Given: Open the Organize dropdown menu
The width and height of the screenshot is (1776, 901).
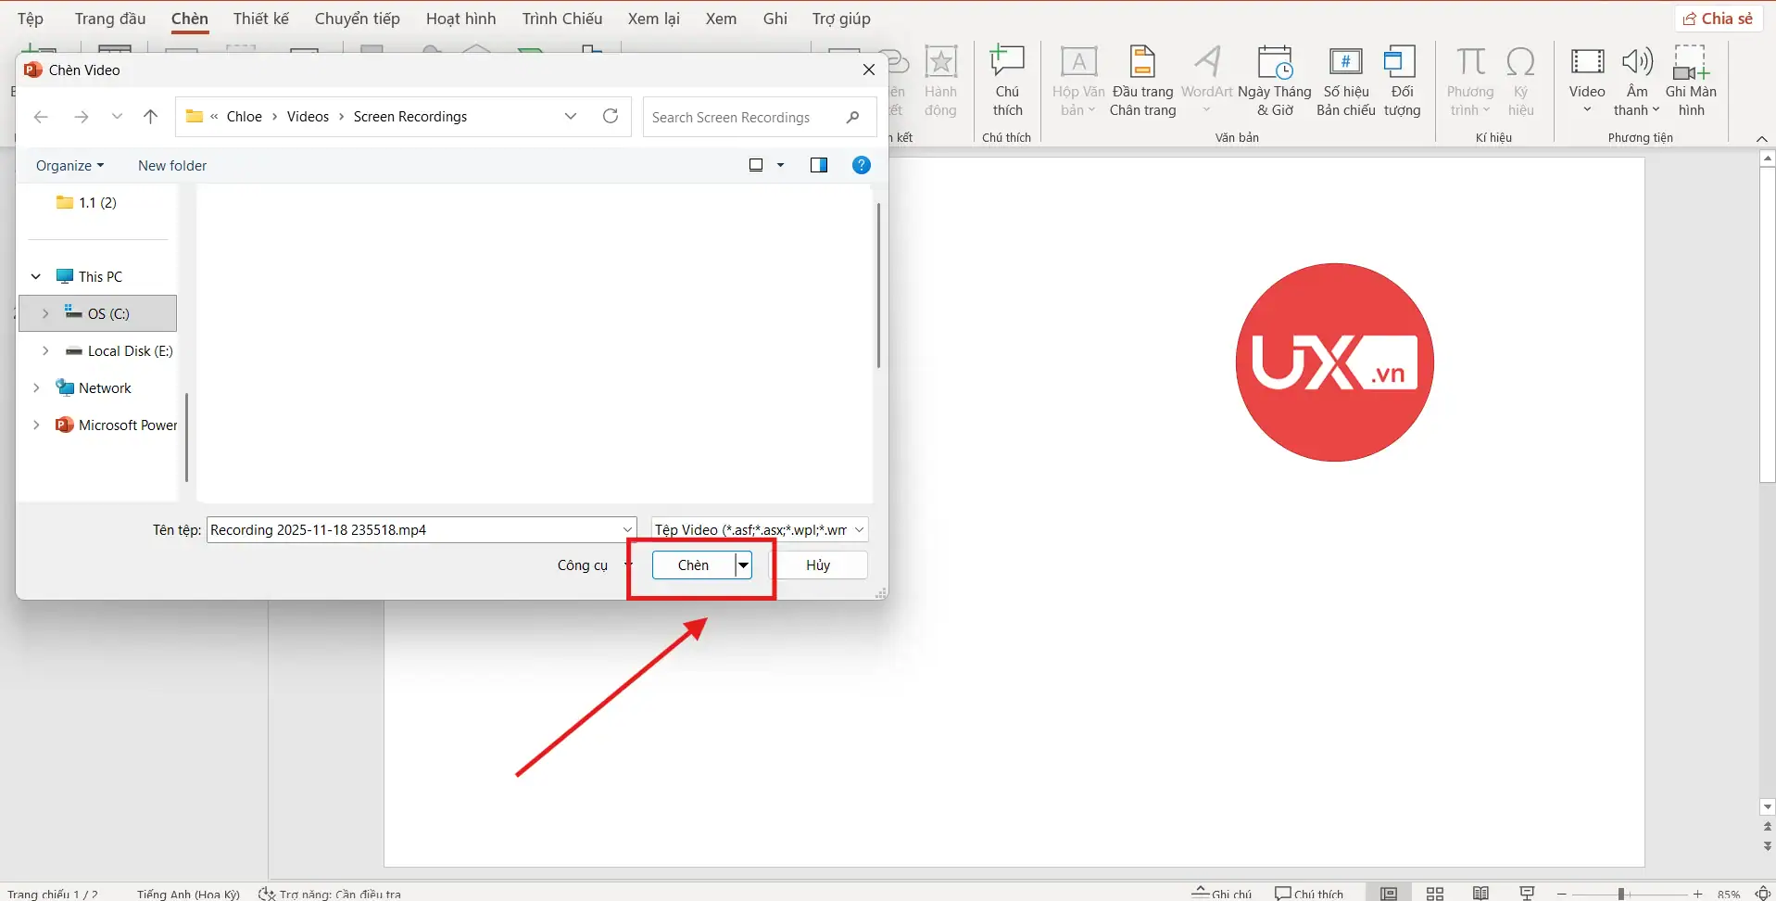Looking at the screenshot, I should pos(69,165).
